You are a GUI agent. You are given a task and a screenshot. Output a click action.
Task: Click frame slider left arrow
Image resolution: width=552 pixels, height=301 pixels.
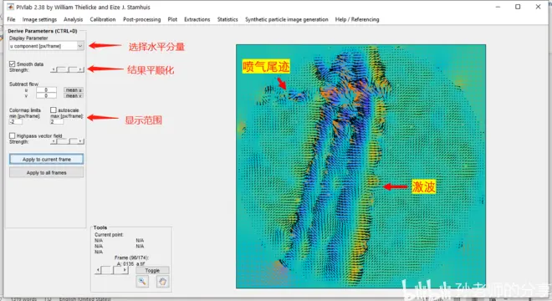click(x=98, y=270)
